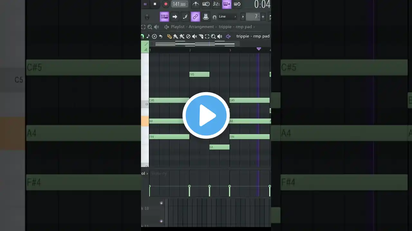Select the C#5 note starting at bar 3

[x=249, y=100]
